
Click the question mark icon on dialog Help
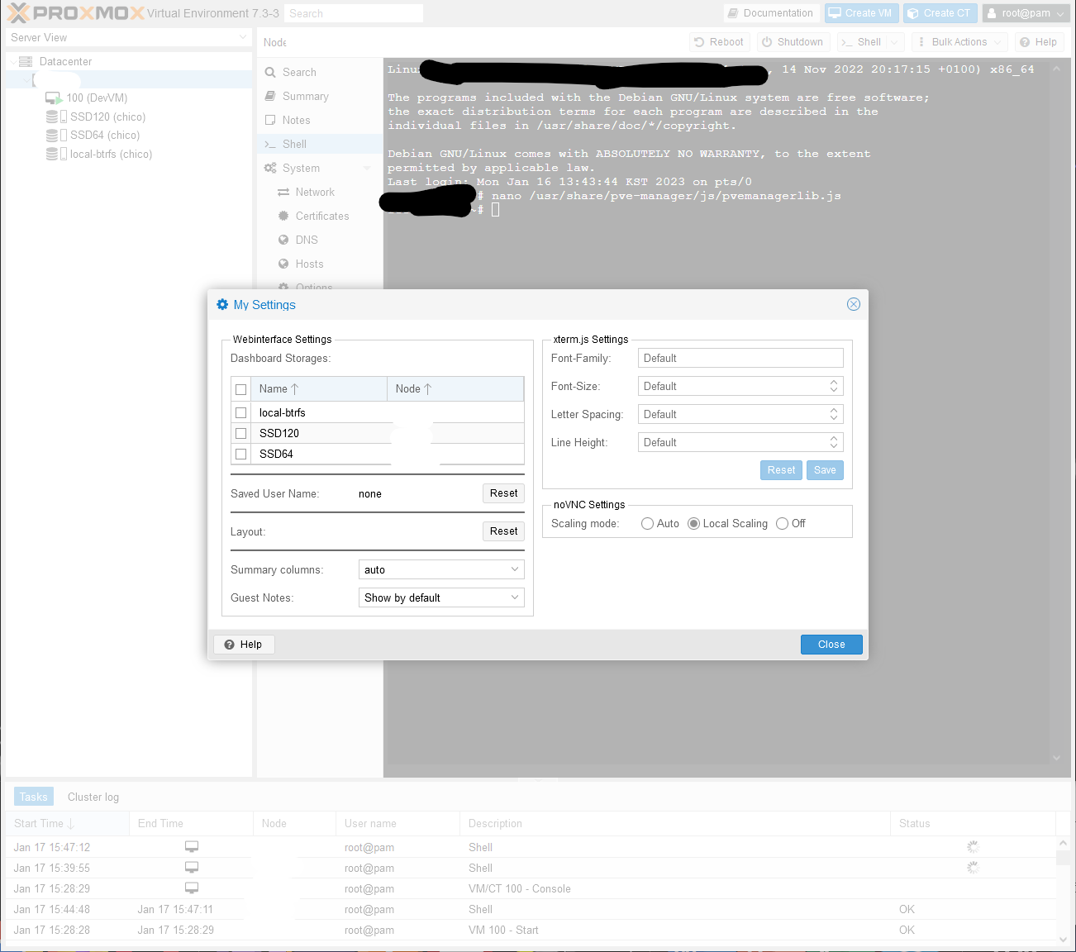230,645
